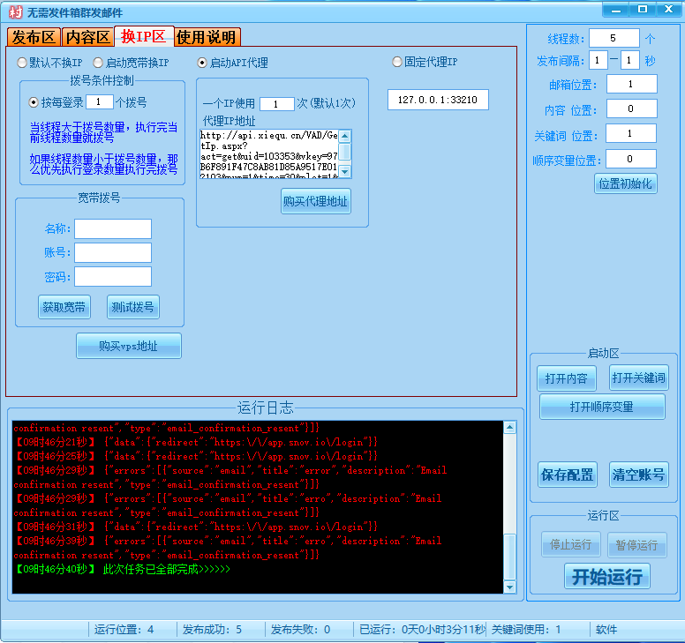Focus the fixed proxy IP address field
This screenshot has height=643, width=685.
point(438,100)
